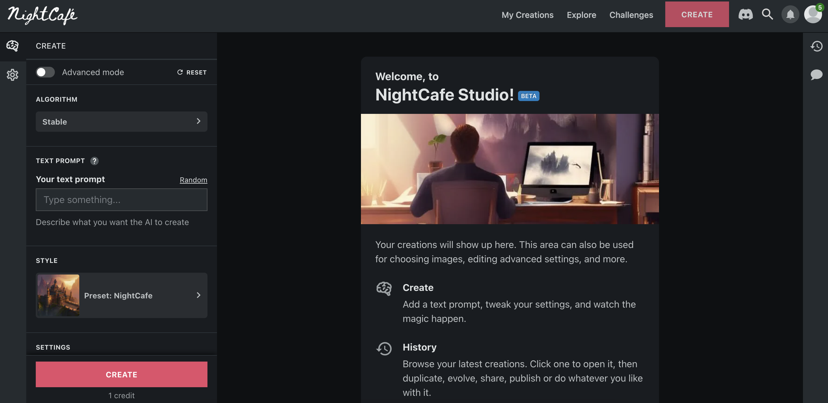Go to My Creations
This screenshot has width=828, height=403.
[x=528, y=15]
